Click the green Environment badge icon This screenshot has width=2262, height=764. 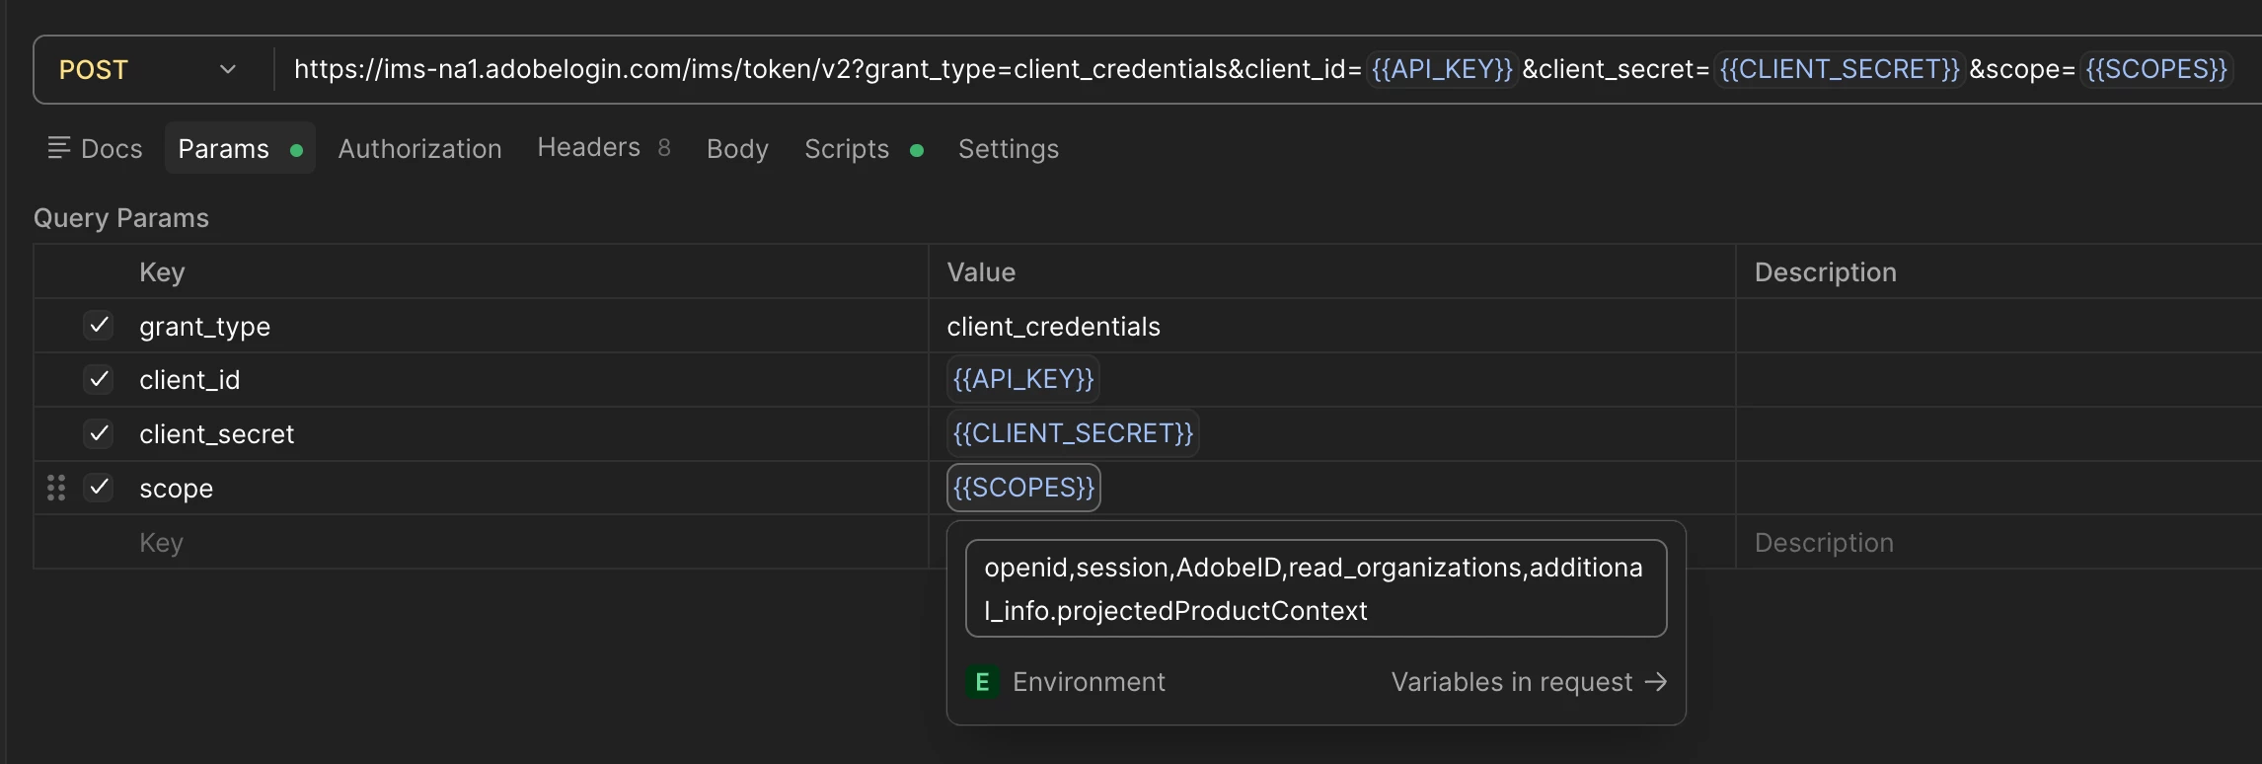(982, 682)
